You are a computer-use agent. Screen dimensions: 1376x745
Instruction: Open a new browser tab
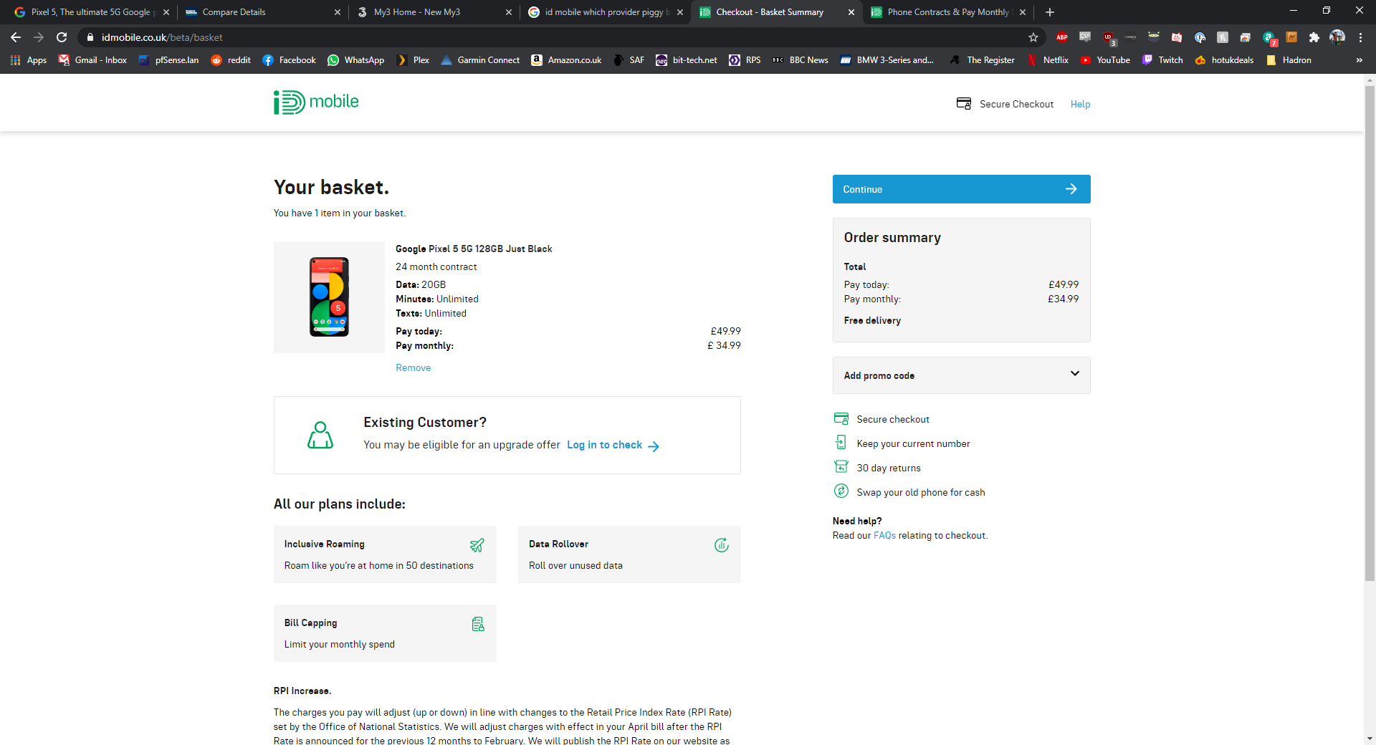click(x=1050, y=12)
